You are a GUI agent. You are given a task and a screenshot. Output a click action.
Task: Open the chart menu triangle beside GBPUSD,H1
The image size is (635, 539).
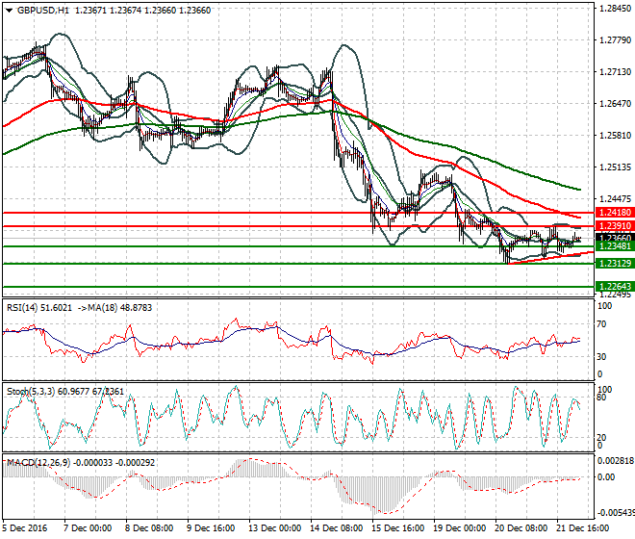coord(9,11)
